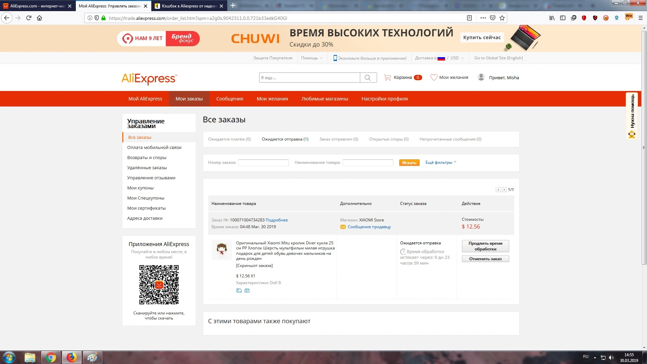Open Сообщение продавцу link
Screen dimensions: 647x364
coord(369,227)
